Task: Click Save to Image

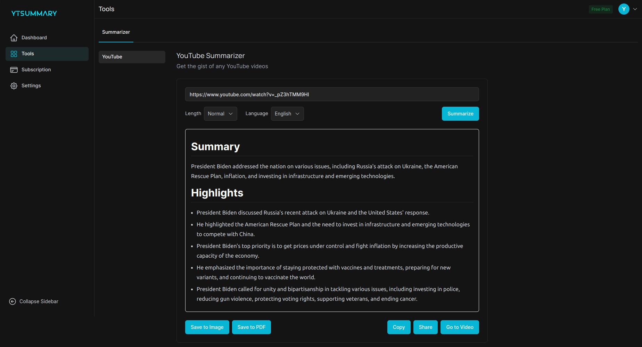Action: 207,327
